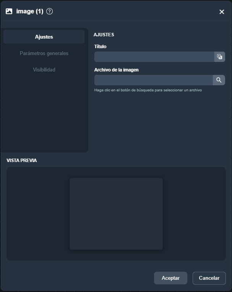
Task: Click the image widget icon in header
Action: 9,11
